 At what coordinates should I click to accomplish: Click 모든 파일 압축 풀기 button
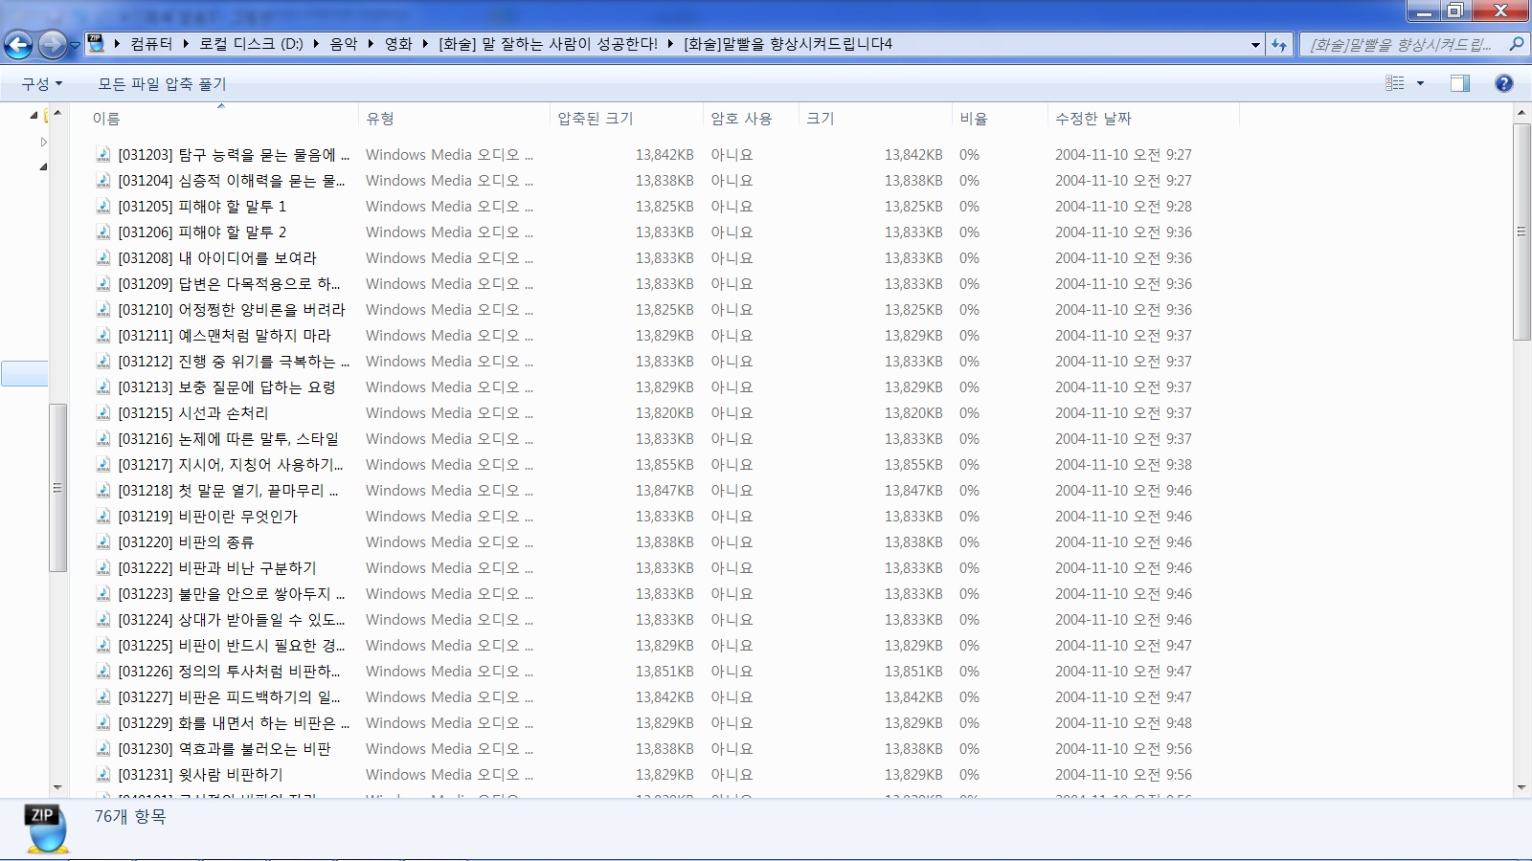[x=162, y=84]
